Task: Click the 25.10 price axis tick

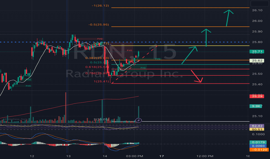Action: pyautogui.click(x=257, y=116)
